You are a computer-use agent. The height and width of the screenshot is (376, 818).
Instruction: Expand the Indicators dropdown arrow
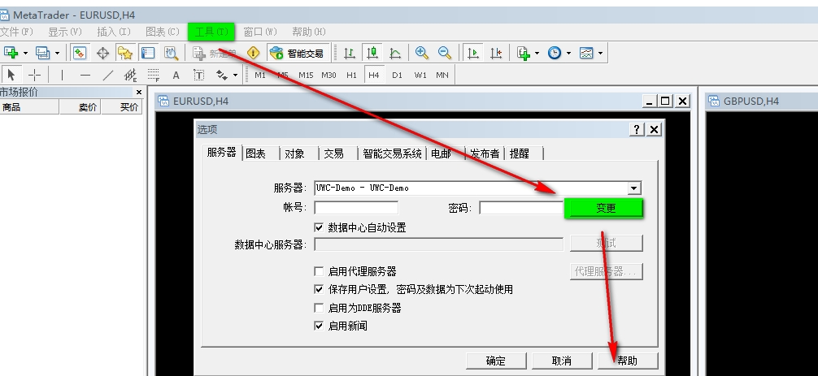(537, 53)
